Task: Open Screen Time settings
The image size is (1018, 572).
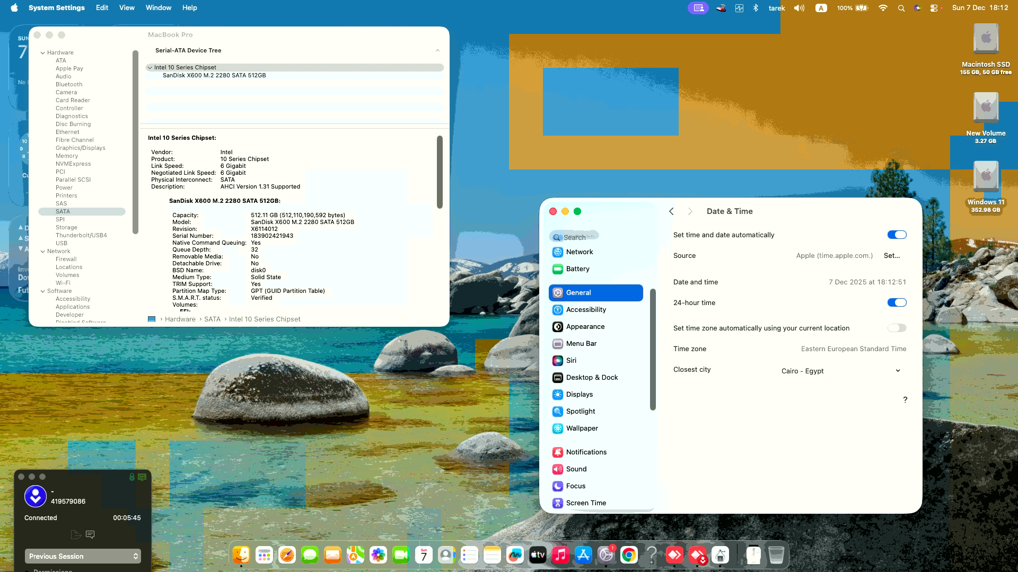Action: 585,503
